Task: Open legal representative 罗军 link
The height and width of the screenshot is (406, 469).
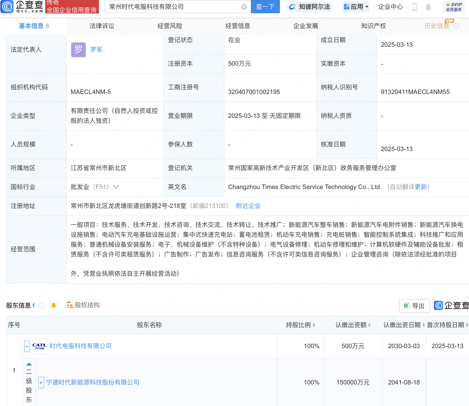Action: click(x=96, y=50)
